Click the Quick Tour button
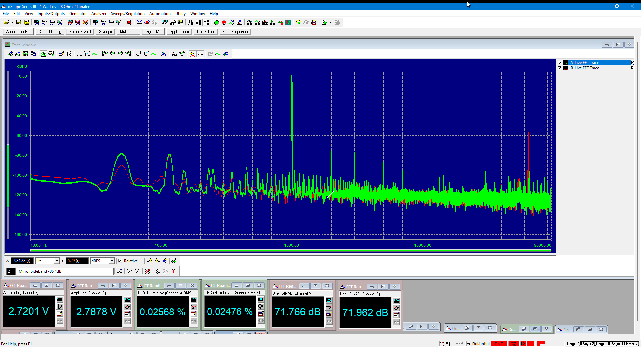This screenshot has height=347, width=641. (x=206, y=32)
